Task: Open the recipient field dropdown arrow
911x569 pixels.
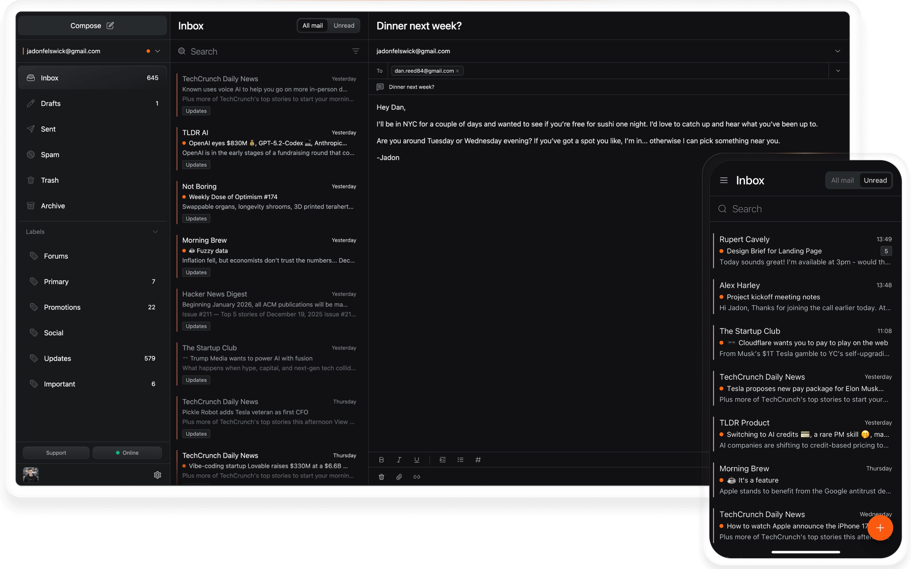Action: 838,71
